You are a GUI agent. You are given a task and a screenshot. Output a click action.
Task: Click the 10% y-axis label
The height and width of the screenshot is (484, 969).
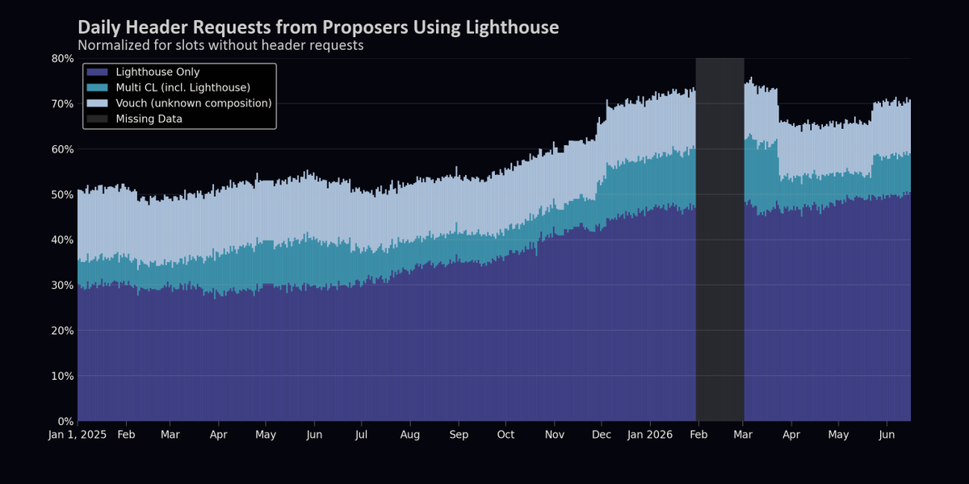pos(62,376)
